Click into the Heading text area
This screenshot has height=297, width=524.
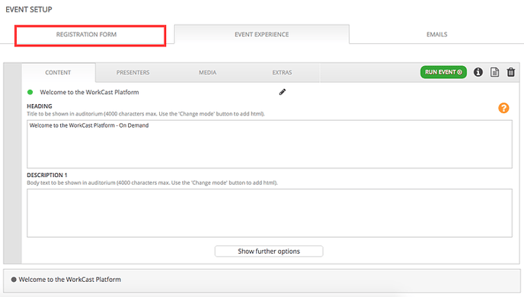point(270,144)
